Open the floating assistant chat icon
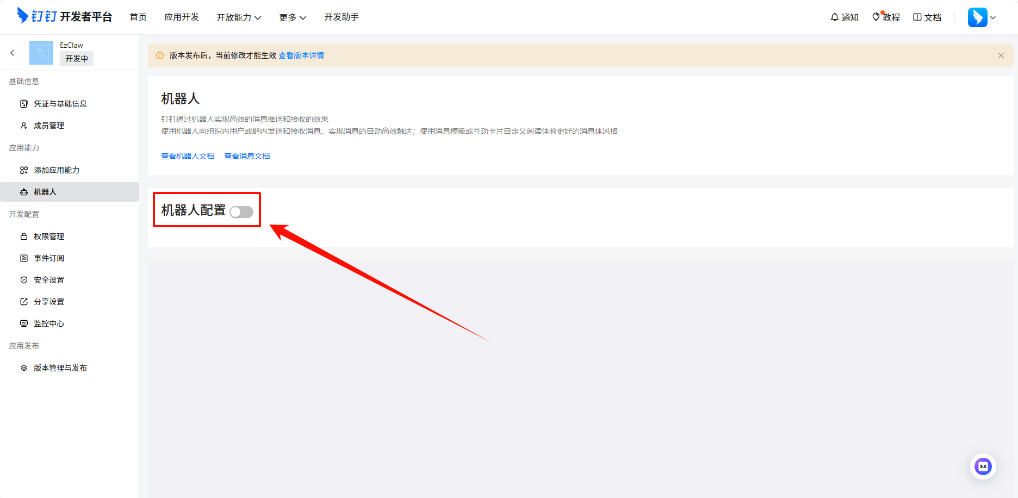 (x=983, y=466)
